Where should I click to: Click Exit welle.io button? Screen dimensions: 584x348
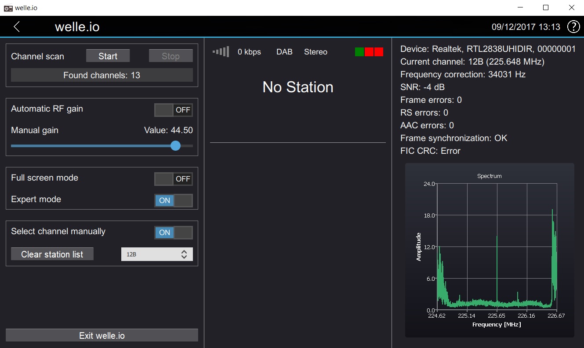coord(102,335)
